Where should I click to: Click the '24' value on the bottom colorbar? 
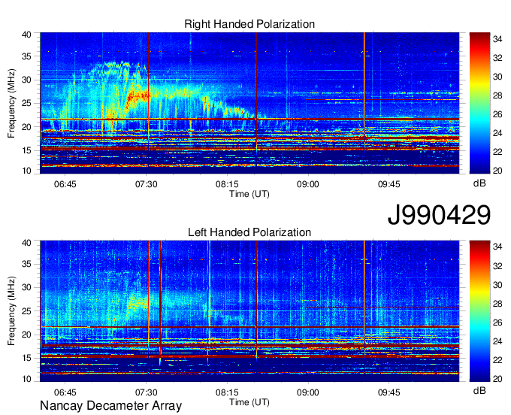497,341
